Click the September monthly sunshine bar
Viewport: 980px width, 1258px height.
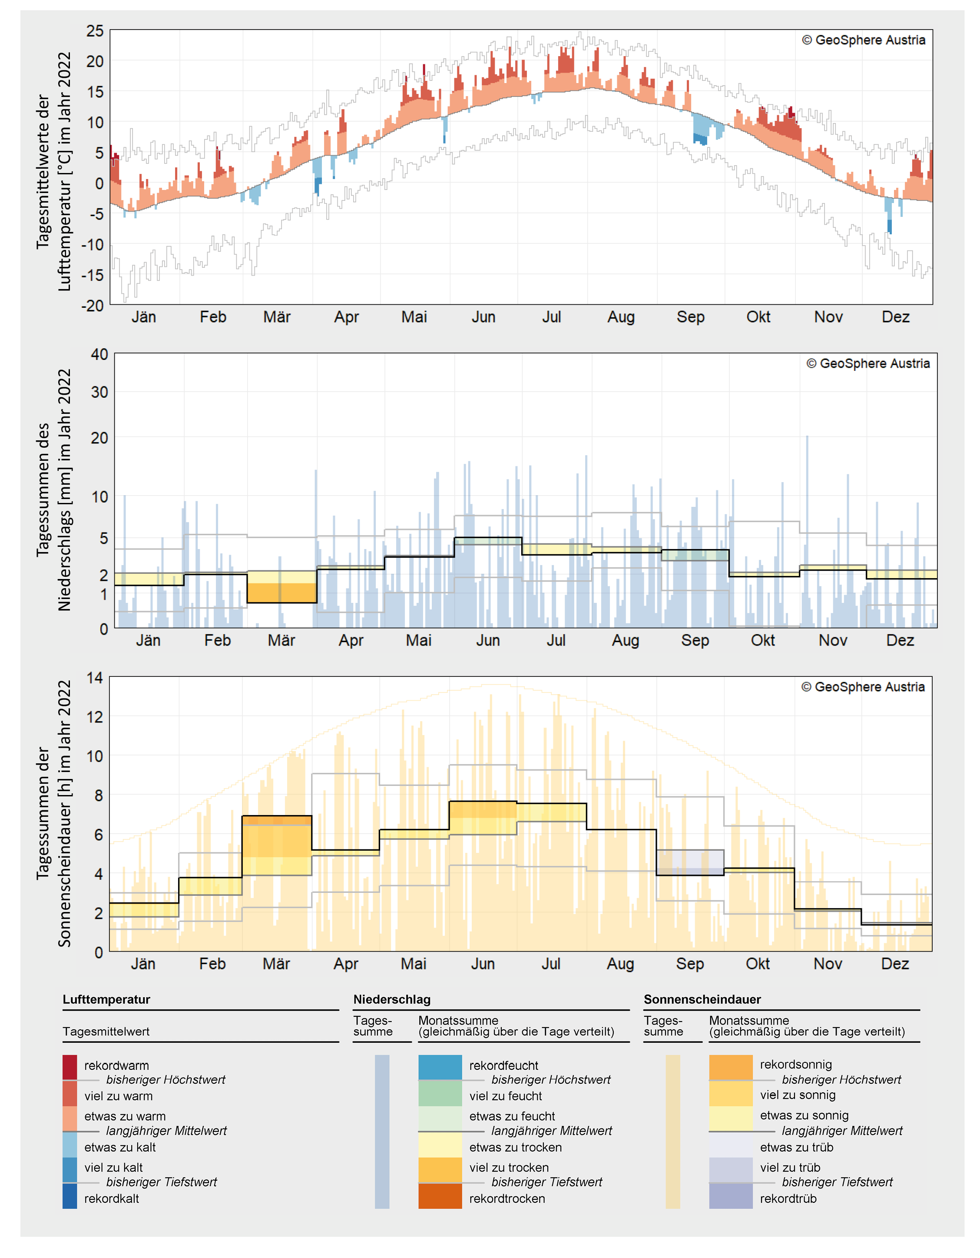tap(690, 862)
